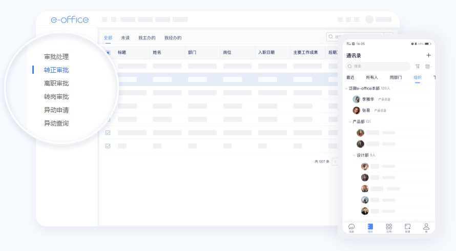Collapse the 设计部 department

354,155
